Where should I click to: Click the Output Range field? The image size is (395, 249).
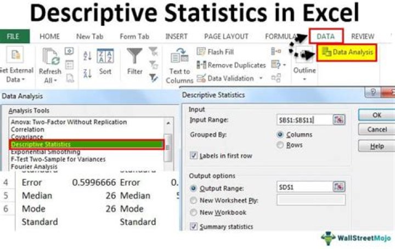point(304,187)
